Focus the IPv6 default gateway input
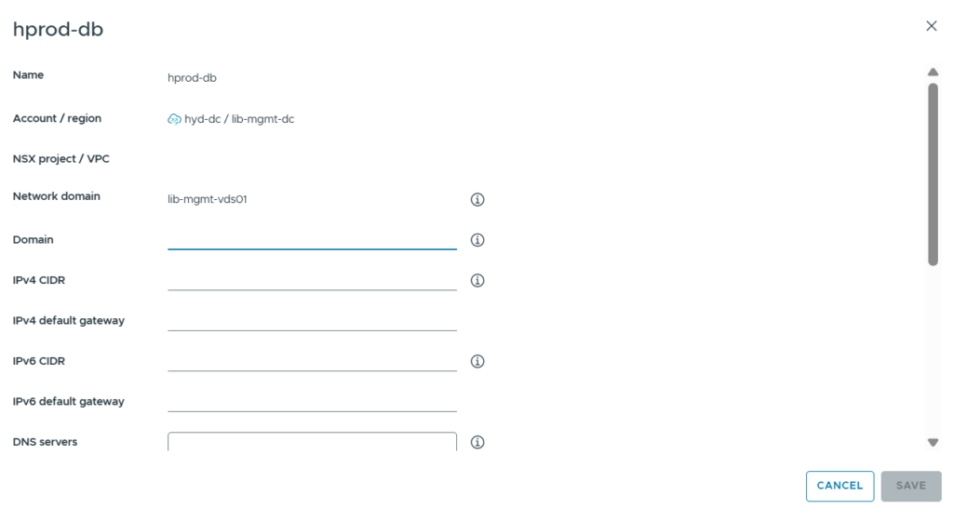This screenshot has height=522, width=953. click(x=312, y=400)
